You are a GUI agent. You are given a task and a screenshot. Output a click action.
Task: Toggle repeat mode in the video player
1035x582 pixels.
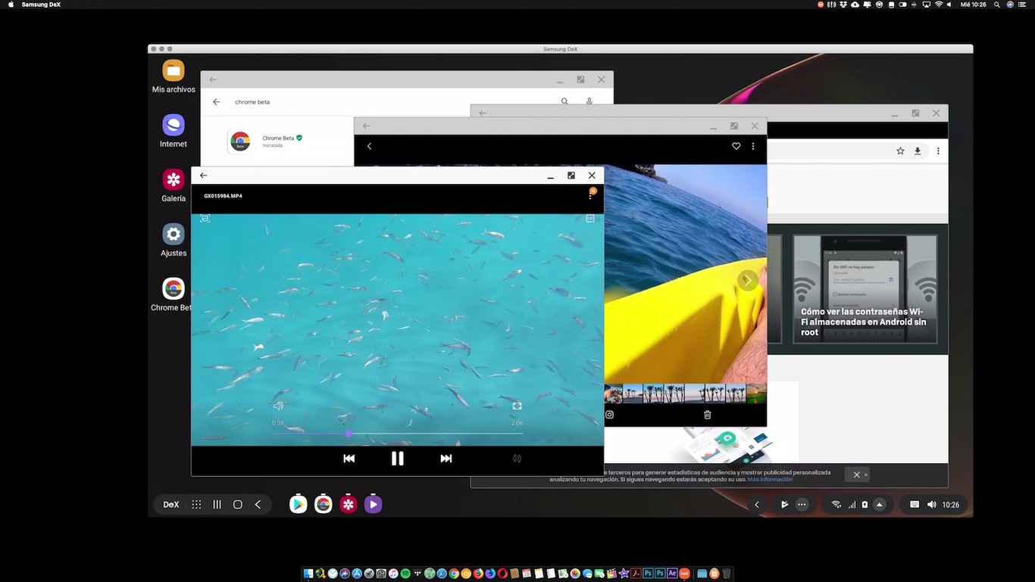click(x=516, y=458)
